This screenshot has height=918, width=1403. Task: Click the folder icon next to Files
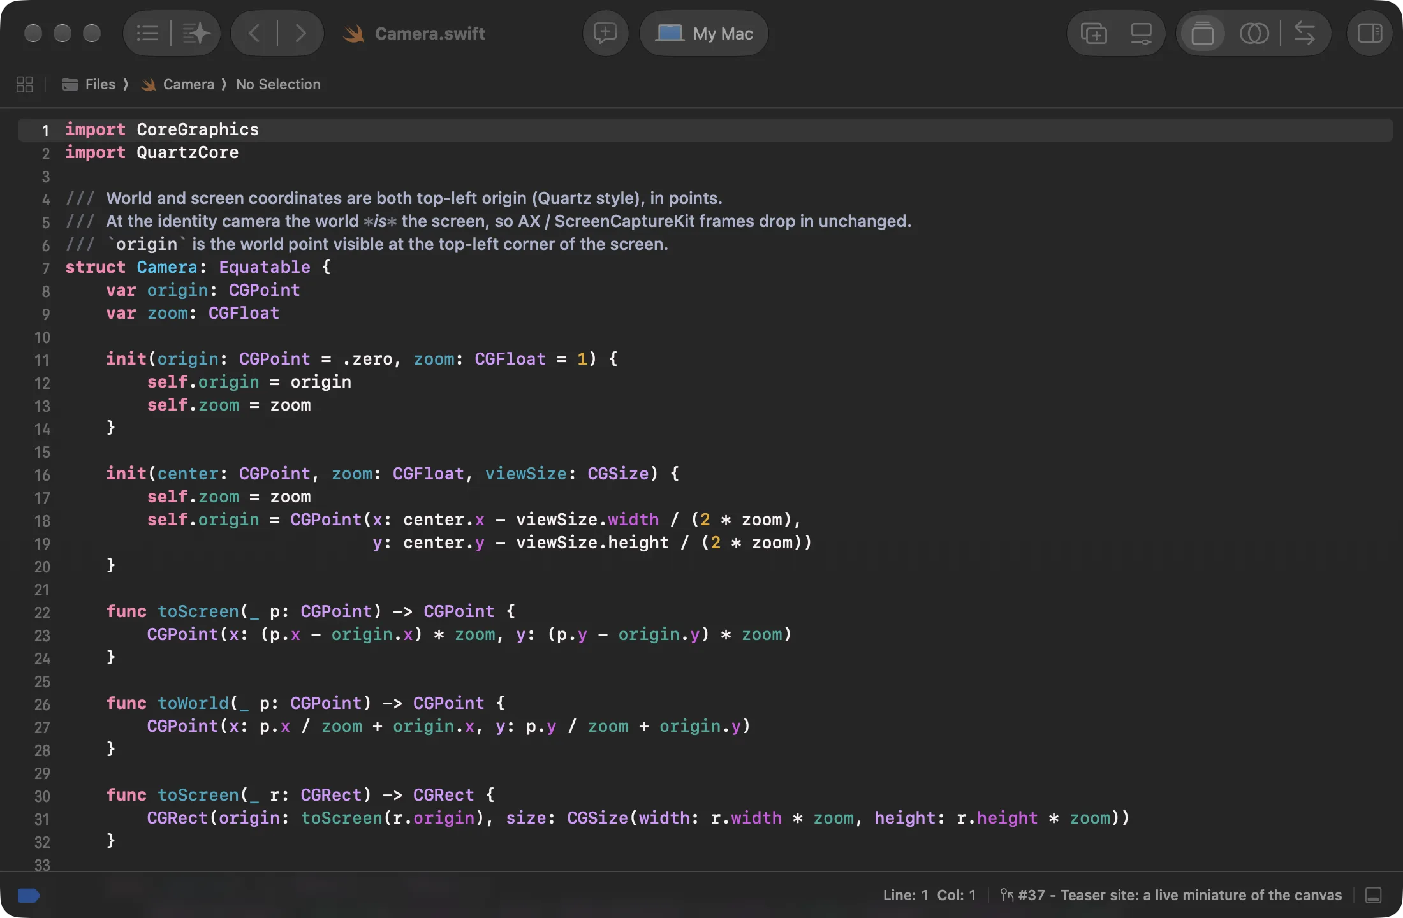70,84
